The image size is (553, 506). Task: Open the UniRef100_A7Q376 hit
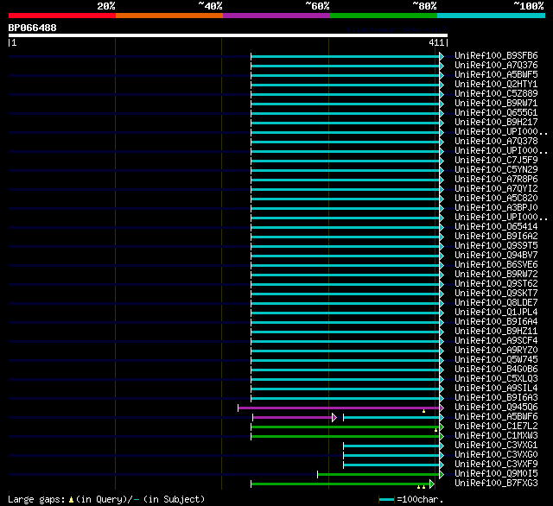(x=496, y=65)
